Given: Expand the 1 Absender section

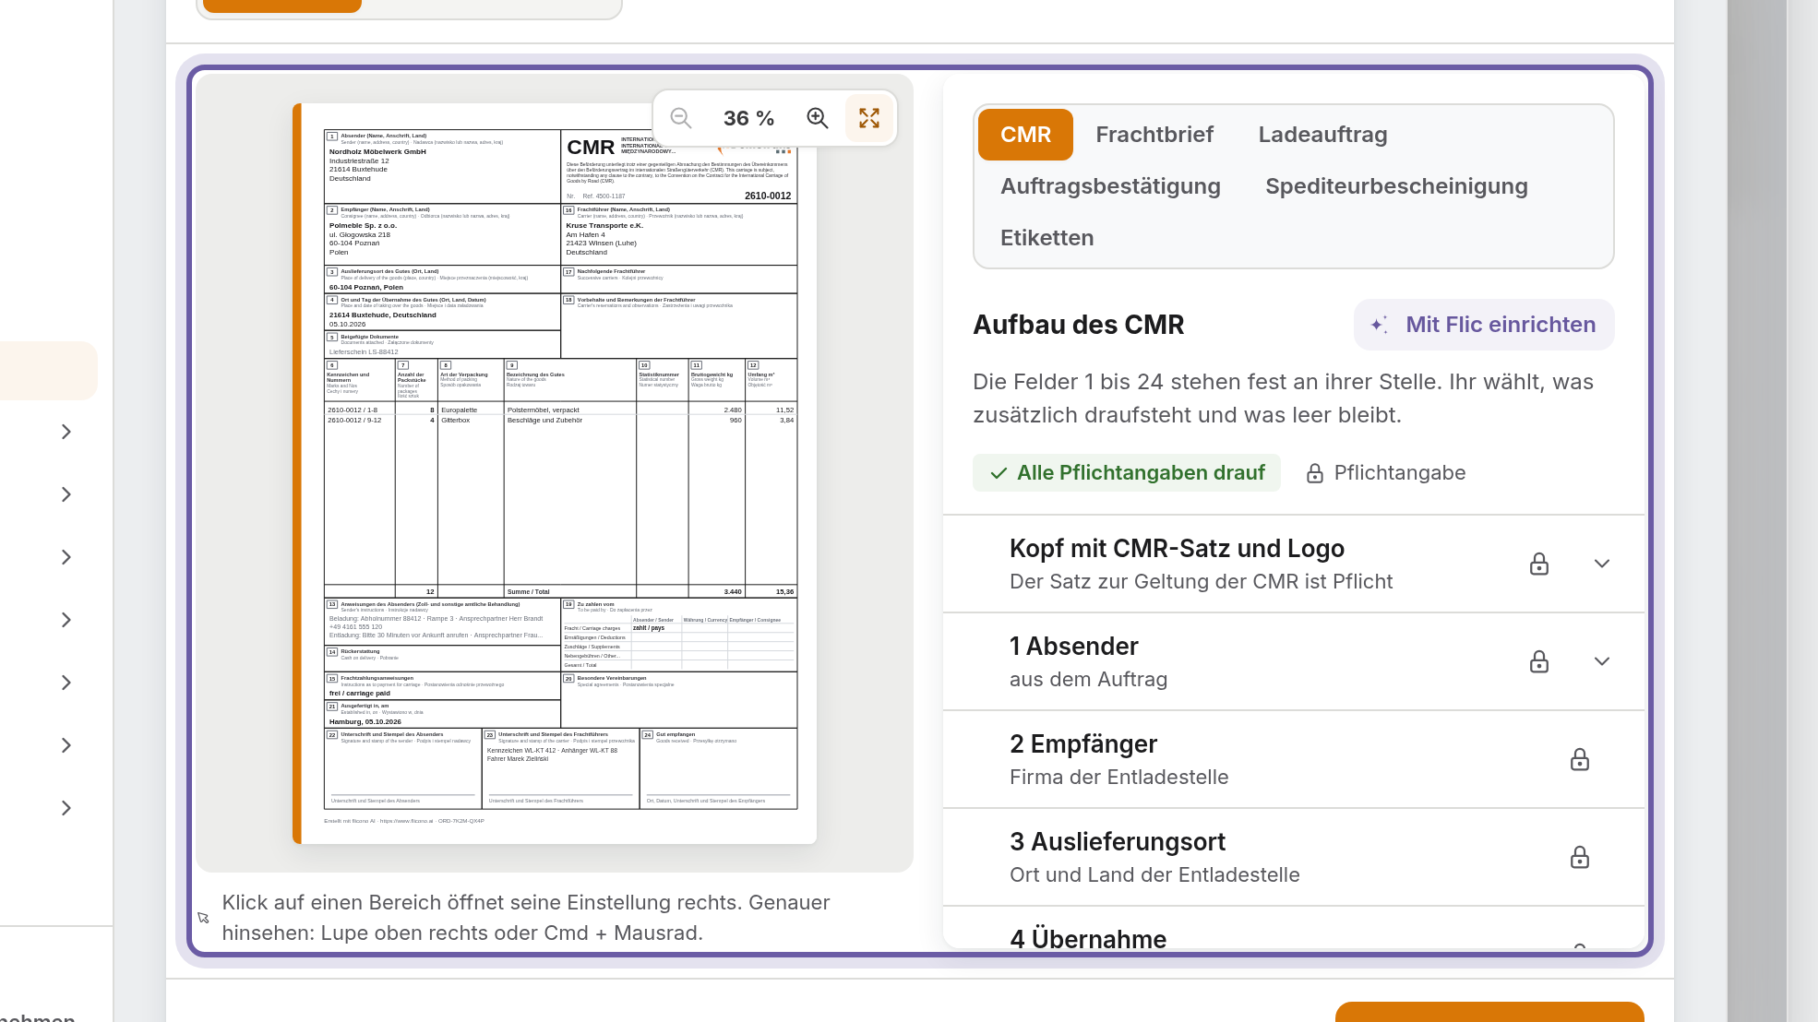Looking at the screenshot, I should (1602, 661).
